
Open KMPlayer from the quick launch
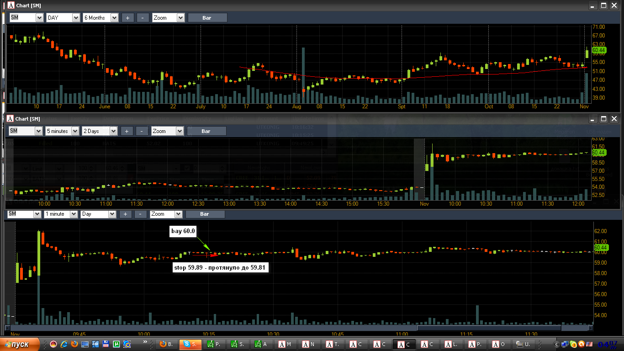coord(95,344)
